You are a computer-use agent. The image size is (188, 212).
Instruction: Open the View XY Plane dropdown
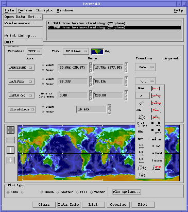click(x=76, y=51)
